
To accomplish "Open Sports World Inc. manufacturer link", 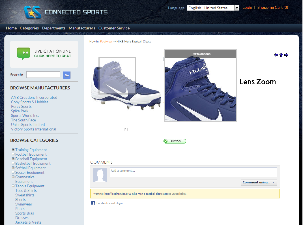I will pyautogui.click(x=25, y=115).
